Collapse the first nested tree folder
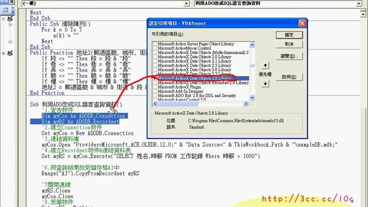The image size is (368, 207). click(10, 24)
